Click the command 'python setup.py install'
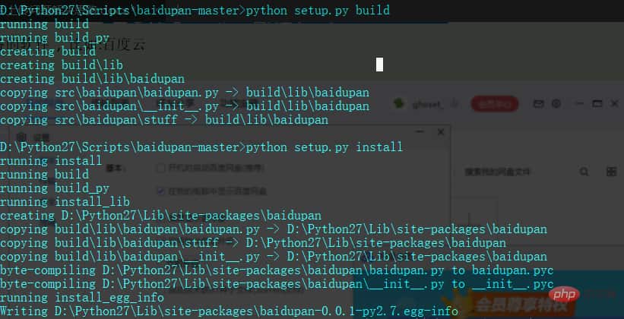This screenshot has width=624, height=319. pos(325,147)
